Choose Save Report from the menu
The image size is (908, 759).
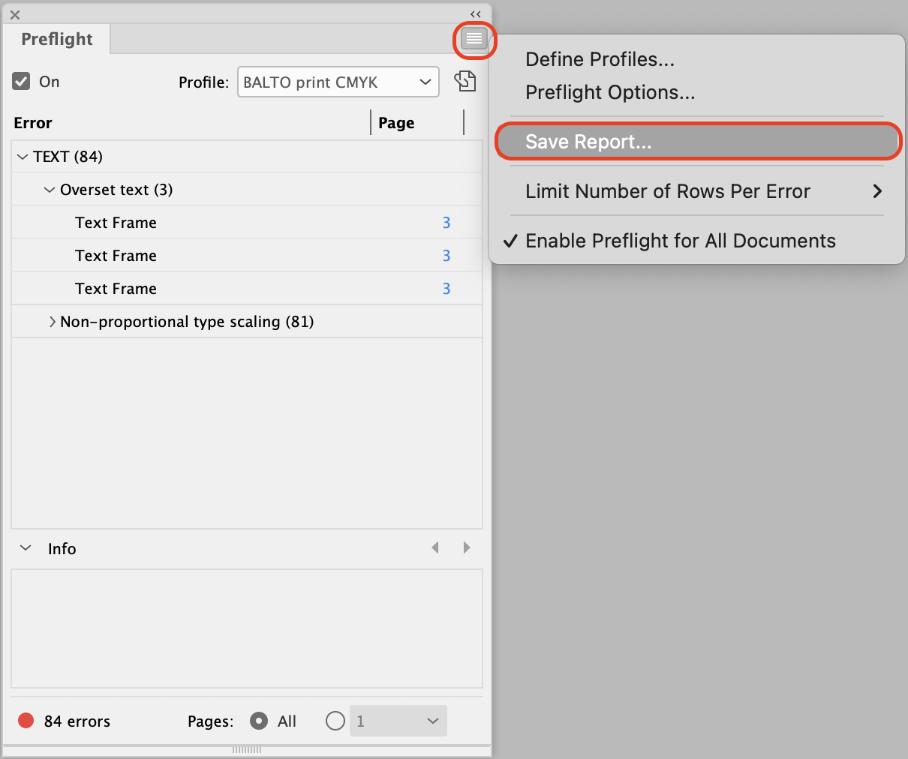[588, 142]
